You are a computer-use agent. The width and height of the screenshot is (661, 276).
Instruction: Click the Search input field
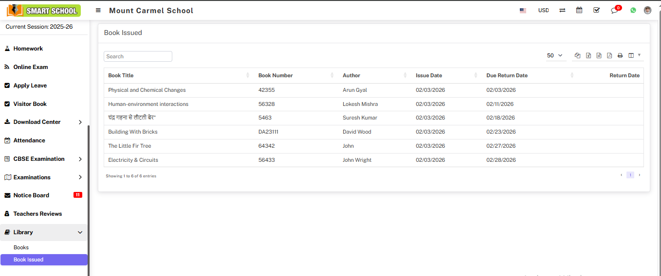138,56
